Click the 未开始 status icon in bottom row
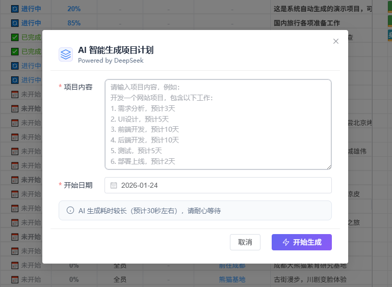392x287 pixels. click(x=15, y=279)
